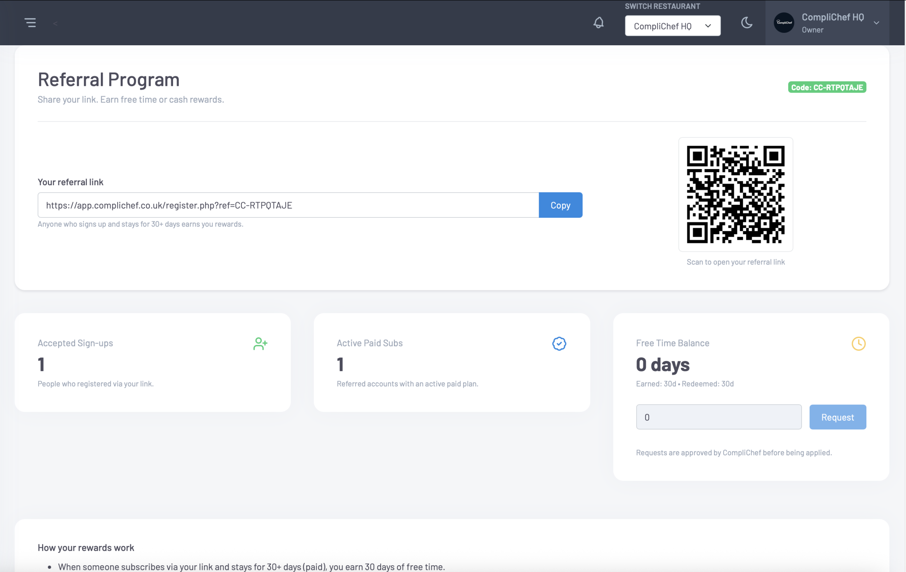Click the Referral Program heading

pos(108,79)
